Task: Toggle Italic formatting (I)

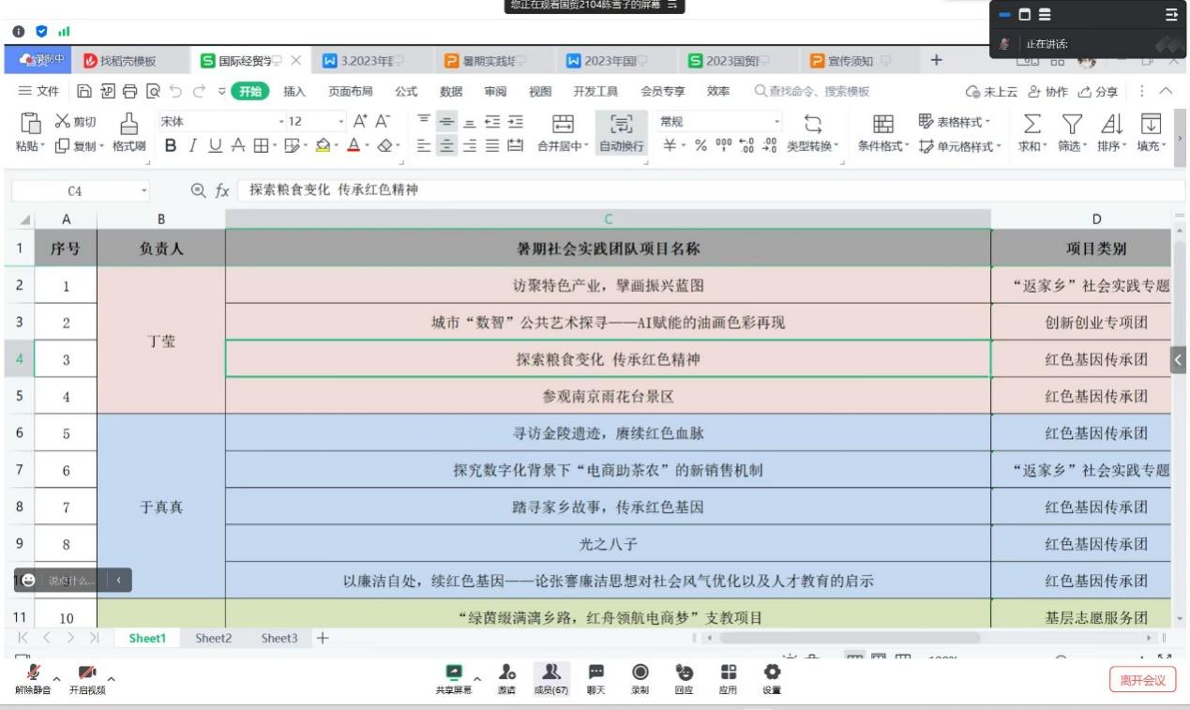Action: pyautogui.click(x=192, y=145)
